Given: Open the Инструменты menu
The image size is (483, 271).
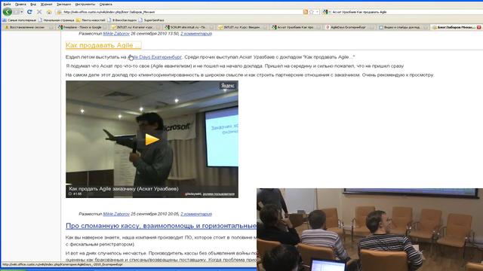Looking at the screenshot, I should coord(85,5).
